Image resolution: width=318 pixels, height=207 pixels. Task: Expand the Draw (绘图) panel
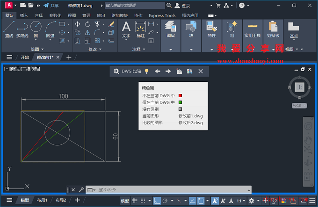coord(37,49)
